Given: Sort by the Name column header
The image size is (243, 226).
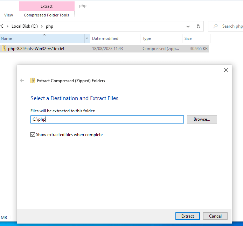Looking at the screenshot, I should point(42,38).
